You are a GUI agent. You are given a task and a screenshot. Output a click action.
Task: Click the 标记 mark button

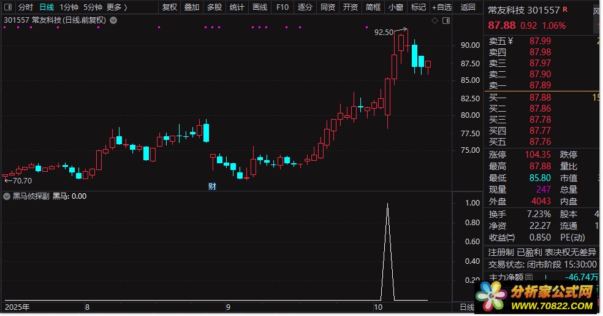419,7
